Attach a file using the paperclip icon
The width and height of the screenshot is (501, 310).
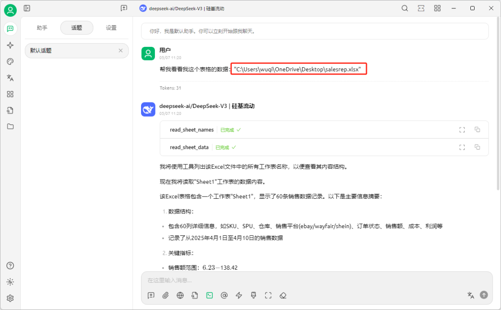[x=166, y=295]
